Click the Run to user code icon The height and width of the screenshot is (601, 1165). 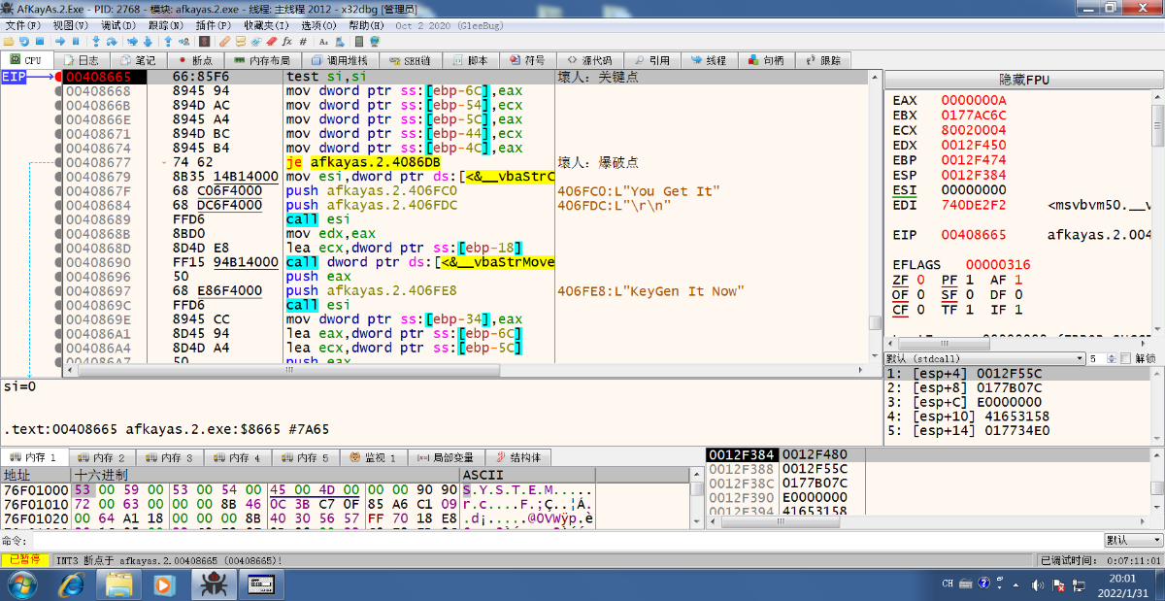pos(183,42)
